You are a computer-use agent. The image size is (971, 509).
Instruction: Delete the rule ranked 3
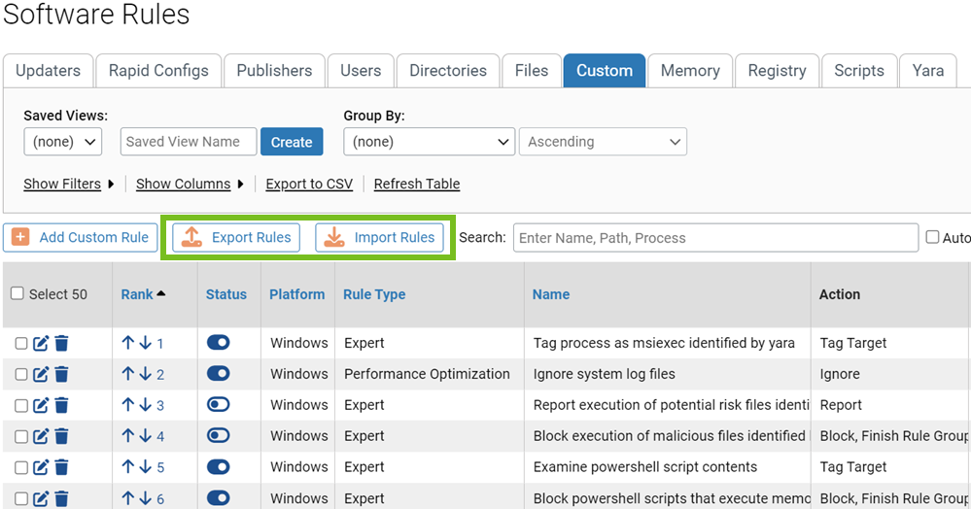pos(61,405)
